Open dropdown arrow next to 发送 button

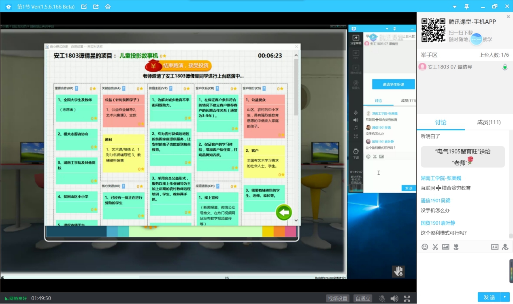click(505, 297)
